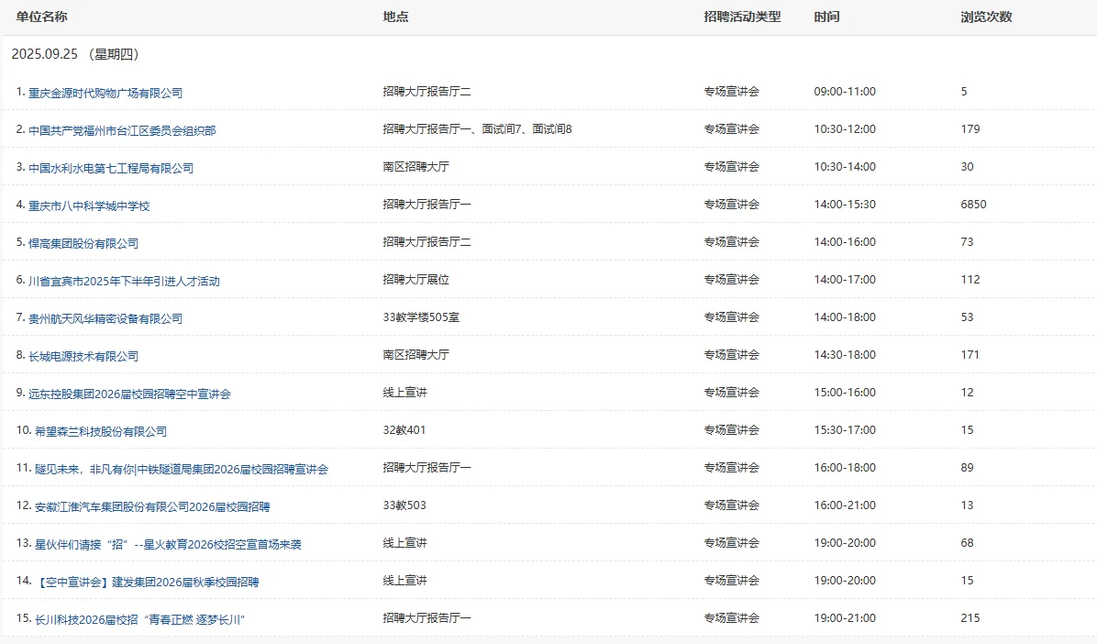This screenshot has height=644, width=1097.
Task: Click time 09:00-11:00
Action: point(845,92)
